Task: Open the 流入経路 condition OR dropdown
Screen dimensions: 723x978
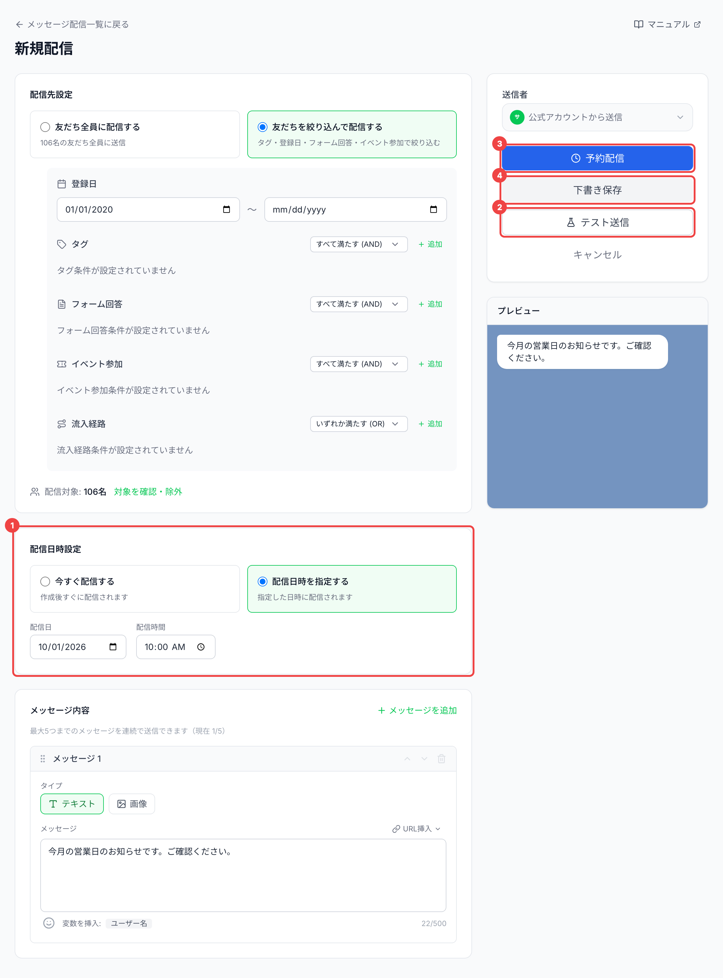Action: coord(358,424)
